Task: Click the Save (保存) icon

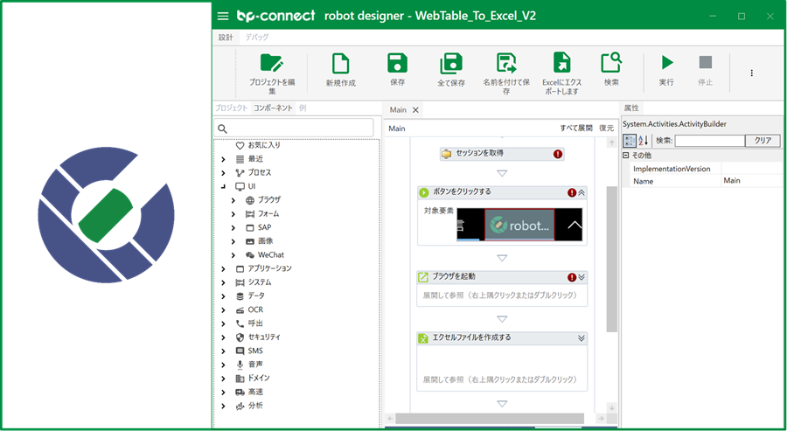Action: tap(397, 63)
